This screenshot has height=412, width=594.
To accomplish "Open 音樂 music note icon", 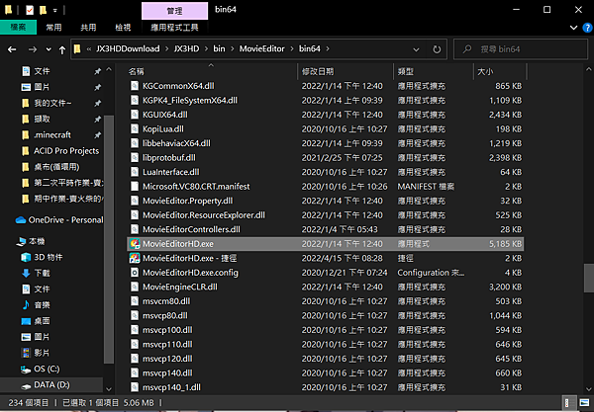I will coord(26,305).
